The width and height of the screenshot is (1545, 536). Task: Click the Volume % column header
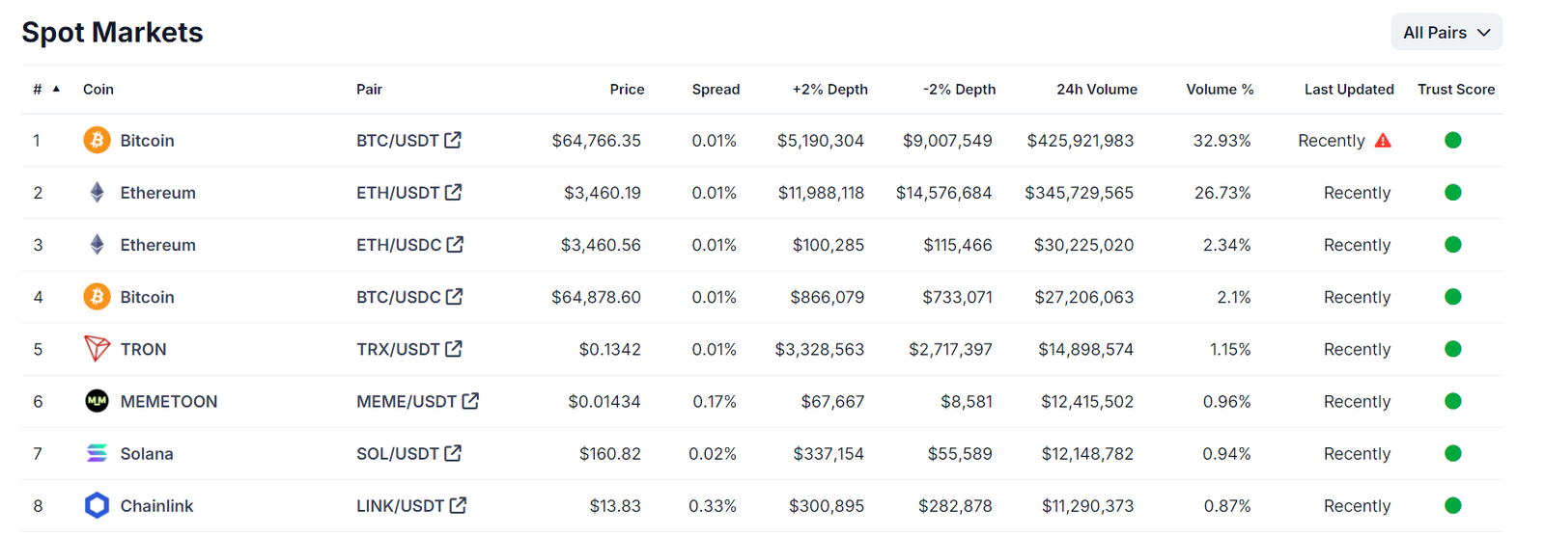tap(1220, 89)
